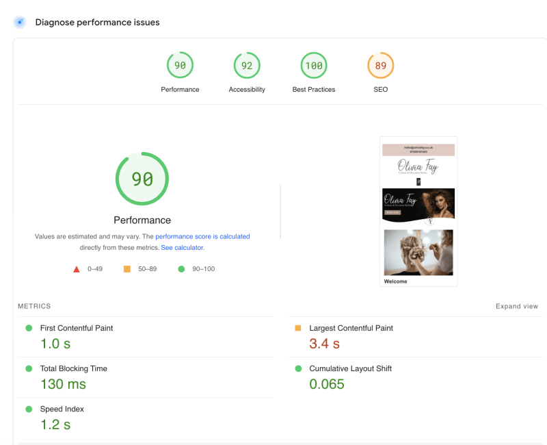This screenshot has height=445, width=547.
Task: Click the Total Blocking Time metric
Action: pyautogui.click(x=74, y=369)
